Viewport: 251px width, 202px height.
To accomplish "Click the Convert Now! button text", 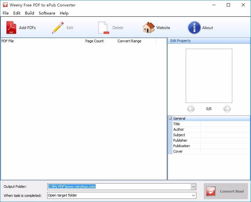I will point(232,191).
